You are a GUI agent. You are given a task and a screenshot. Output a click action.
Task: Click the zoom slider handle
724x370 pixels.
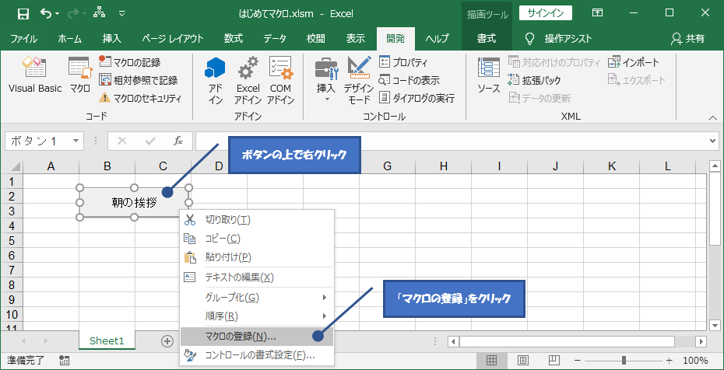click(624, 361)
